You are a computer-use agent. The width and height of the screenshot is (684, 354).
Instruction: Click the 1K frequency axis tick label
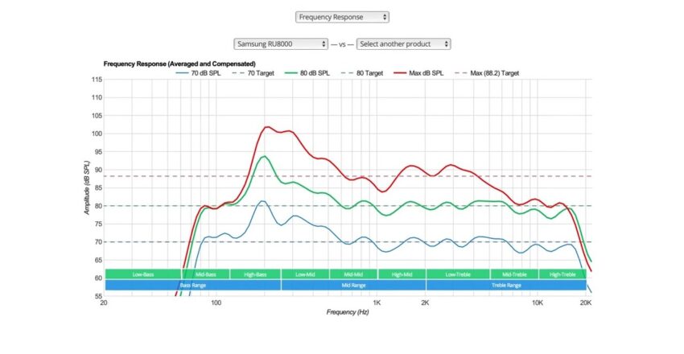377,303
